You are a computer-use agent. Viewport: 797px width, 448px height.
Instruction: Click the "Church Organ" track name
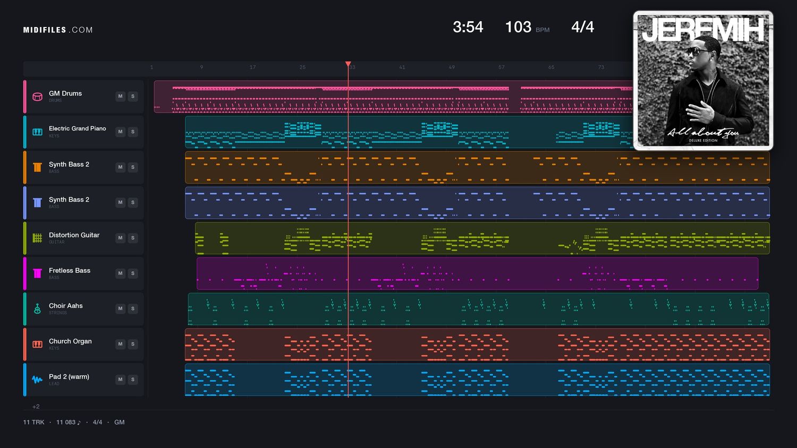pyautogui.click(x=70, y=341)
